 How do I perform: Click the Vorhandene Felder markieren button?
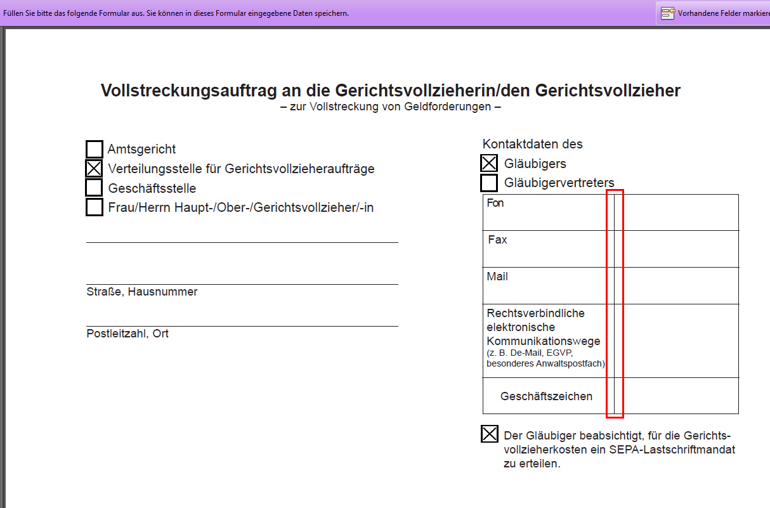point(713,13)
